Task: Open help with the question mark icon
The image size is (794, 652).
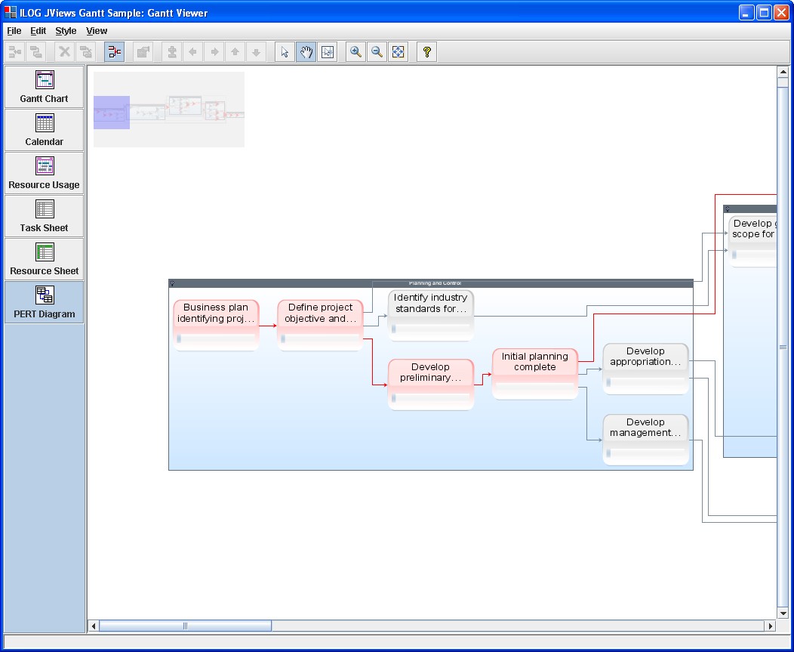Action: [x=426, y=52]
